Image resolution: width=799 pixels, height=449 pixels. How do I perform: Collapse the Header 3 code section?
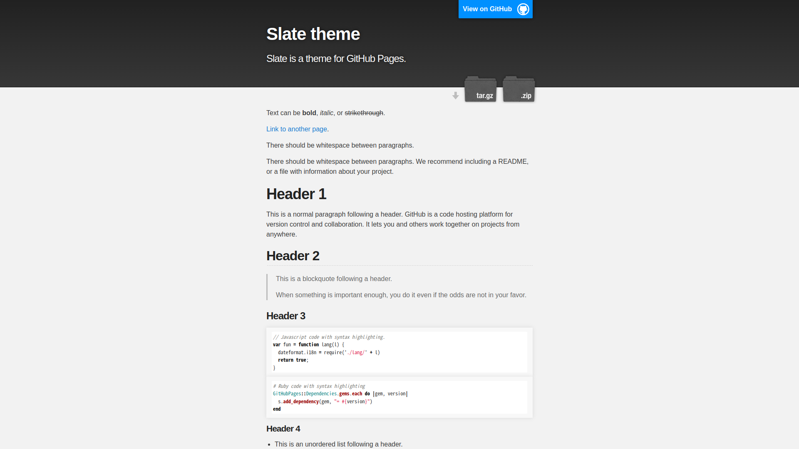[x=286, y=316]
